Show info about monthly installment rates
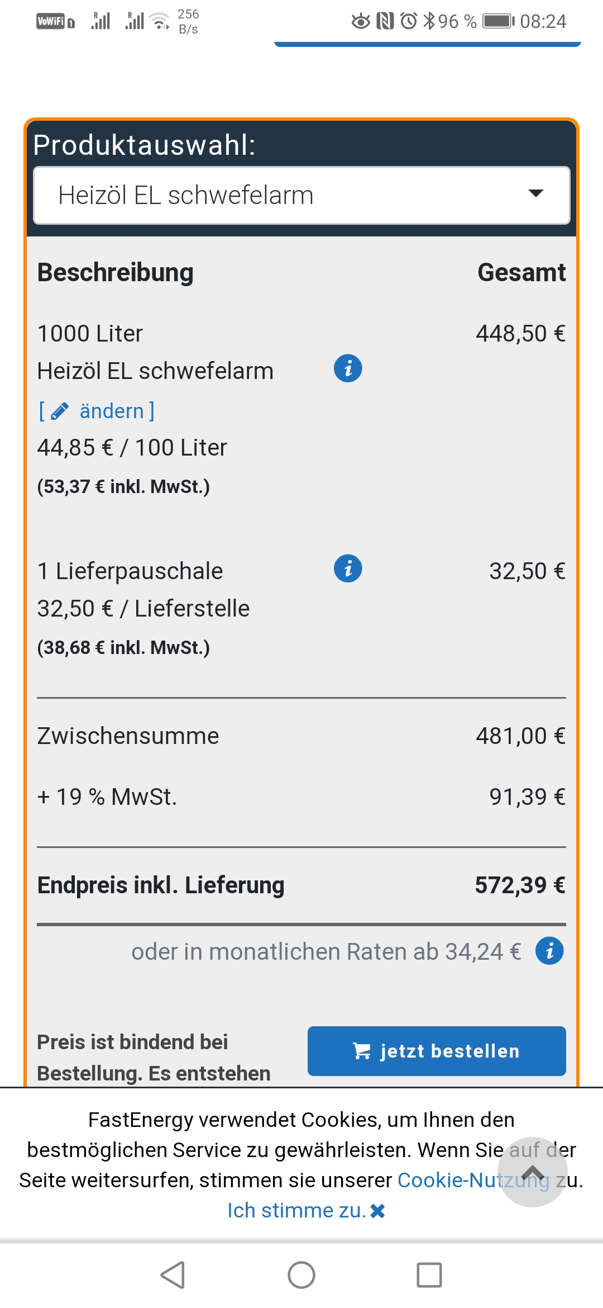Screen dimensions: 603x1308 549,951
